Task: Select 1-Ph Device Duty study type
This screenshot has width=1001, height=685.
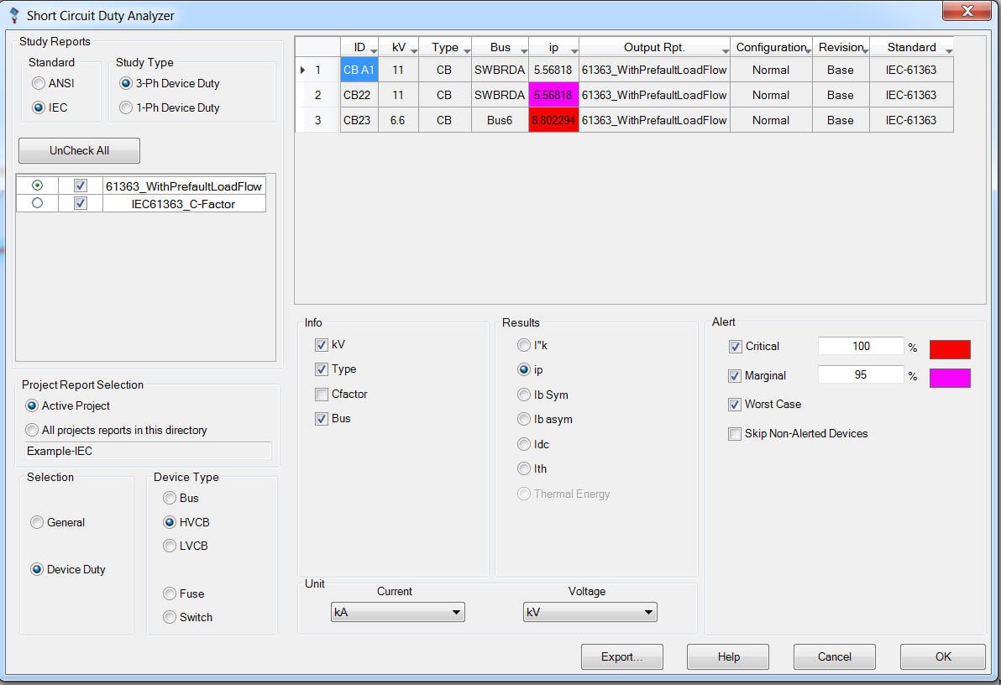Action: [127, 107]
